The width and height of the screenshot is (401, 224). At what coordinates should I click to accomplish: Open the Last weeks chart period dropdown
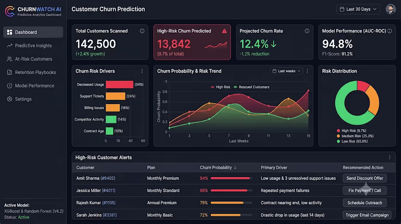287,71
